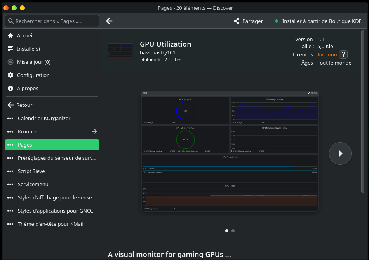This screenshot has height=260, width=369.
Task: Click the Inconnu license link
Action: point(327,55)
